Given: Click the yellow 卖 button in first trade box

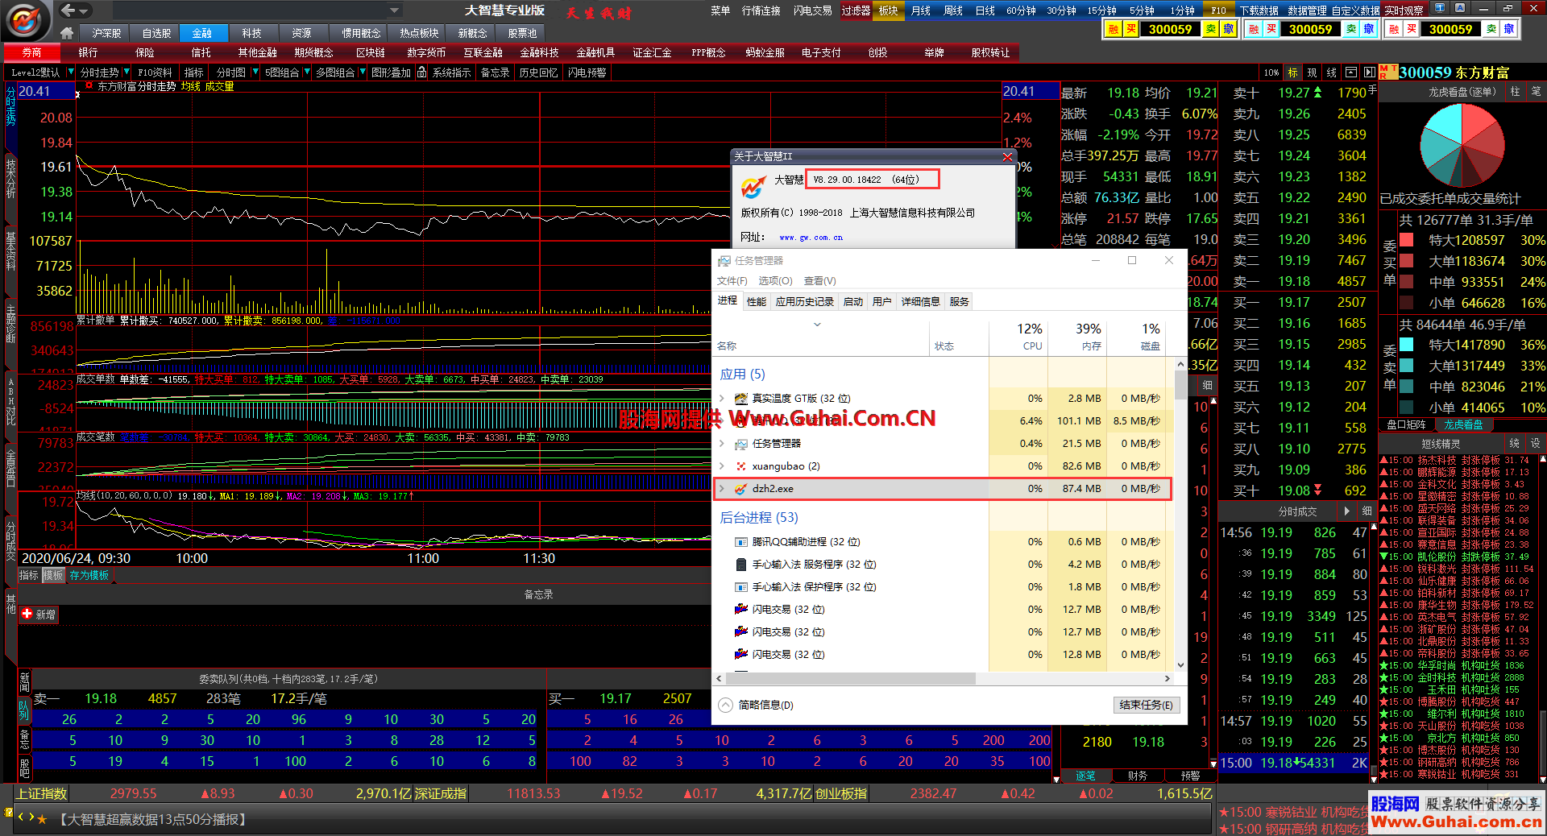Looking at the screenshot, I should click(x=1210, y=29).
